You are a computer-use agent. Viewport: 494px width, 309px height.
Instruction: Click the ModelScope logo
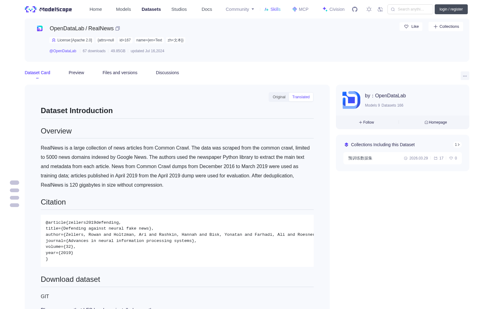point(48,9)
